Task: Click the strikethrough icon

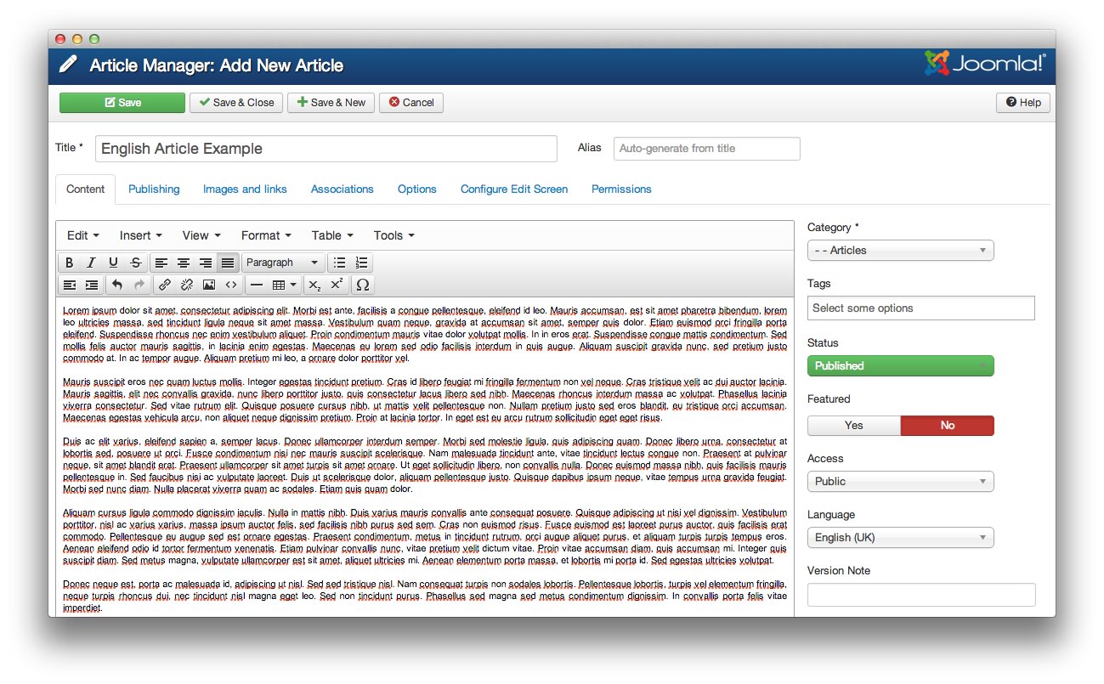Action: pos(135,263)
